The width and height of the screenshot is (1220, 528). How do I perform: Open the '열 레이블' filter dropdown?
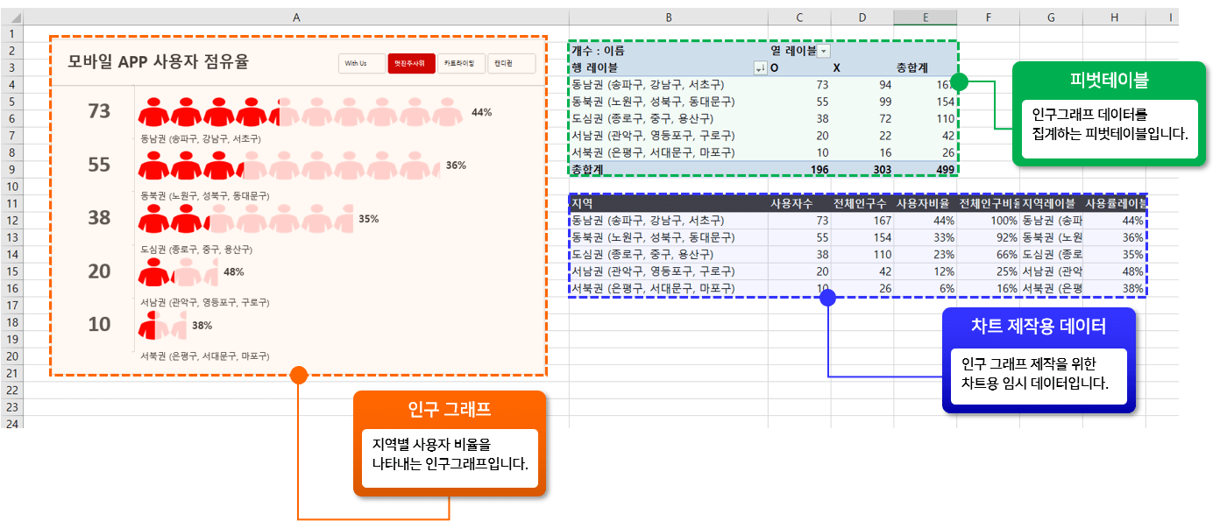click(x=824, y=52)
